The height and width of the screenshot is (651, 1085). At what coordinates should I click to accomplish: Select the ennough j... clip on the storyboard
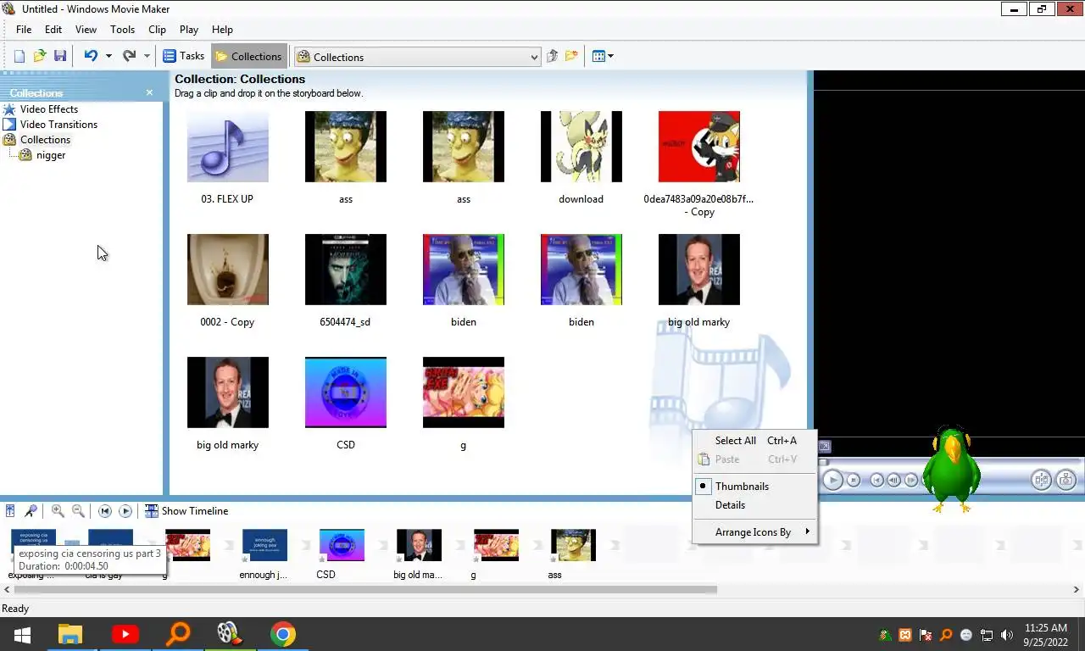[x=264, y=545]
